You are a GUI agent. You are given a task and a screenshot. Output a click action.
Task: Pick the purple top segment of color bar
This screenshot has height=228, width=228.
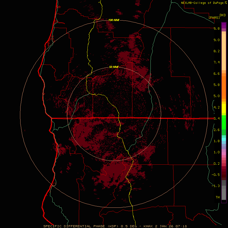pos(224,25)
